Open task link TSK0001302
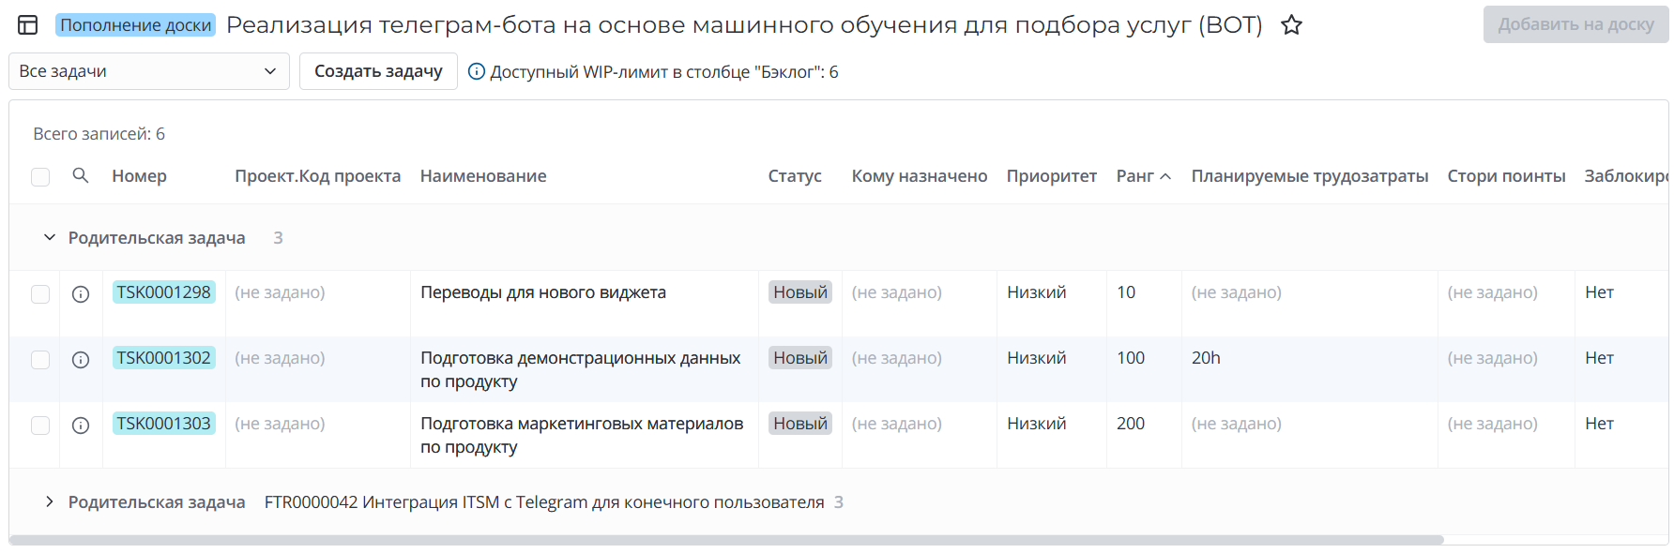The width and height of the screenshot is (1674, 553). coord(163,358)
